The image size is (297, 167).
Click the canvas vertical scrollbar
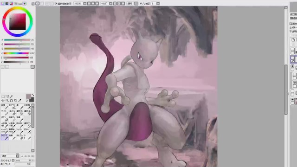(x=286, y=90)
